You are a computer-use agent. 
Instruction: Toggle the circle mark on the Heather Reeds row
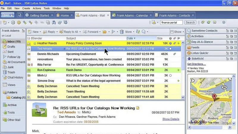[x=170, y=43]
